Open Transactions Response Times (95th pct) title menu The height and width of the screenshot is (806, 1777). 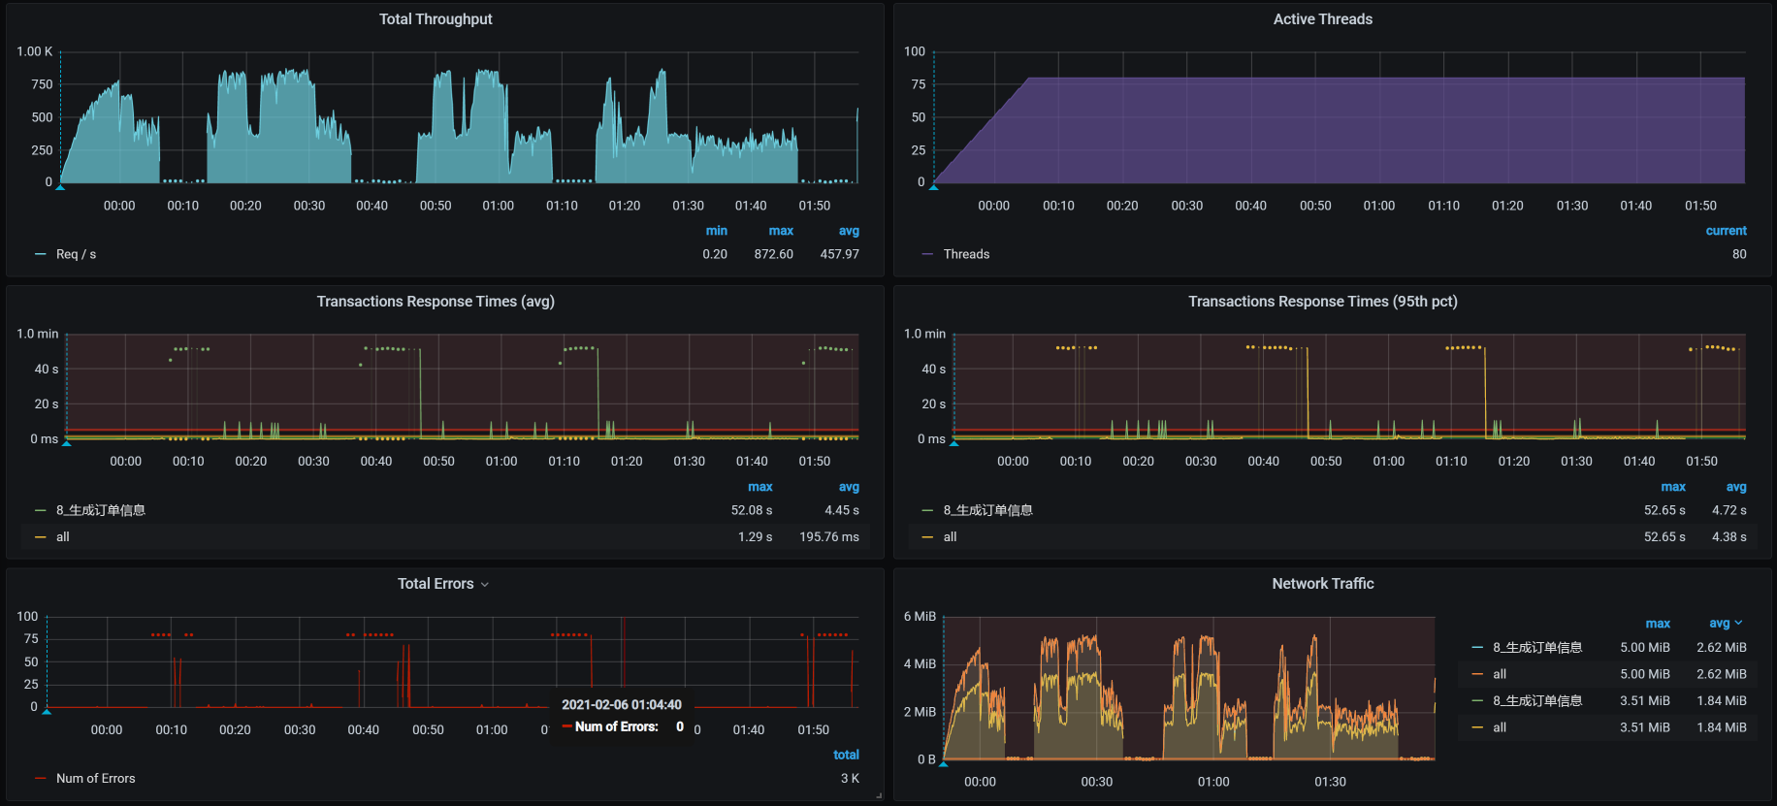(x=1322, y=302)
